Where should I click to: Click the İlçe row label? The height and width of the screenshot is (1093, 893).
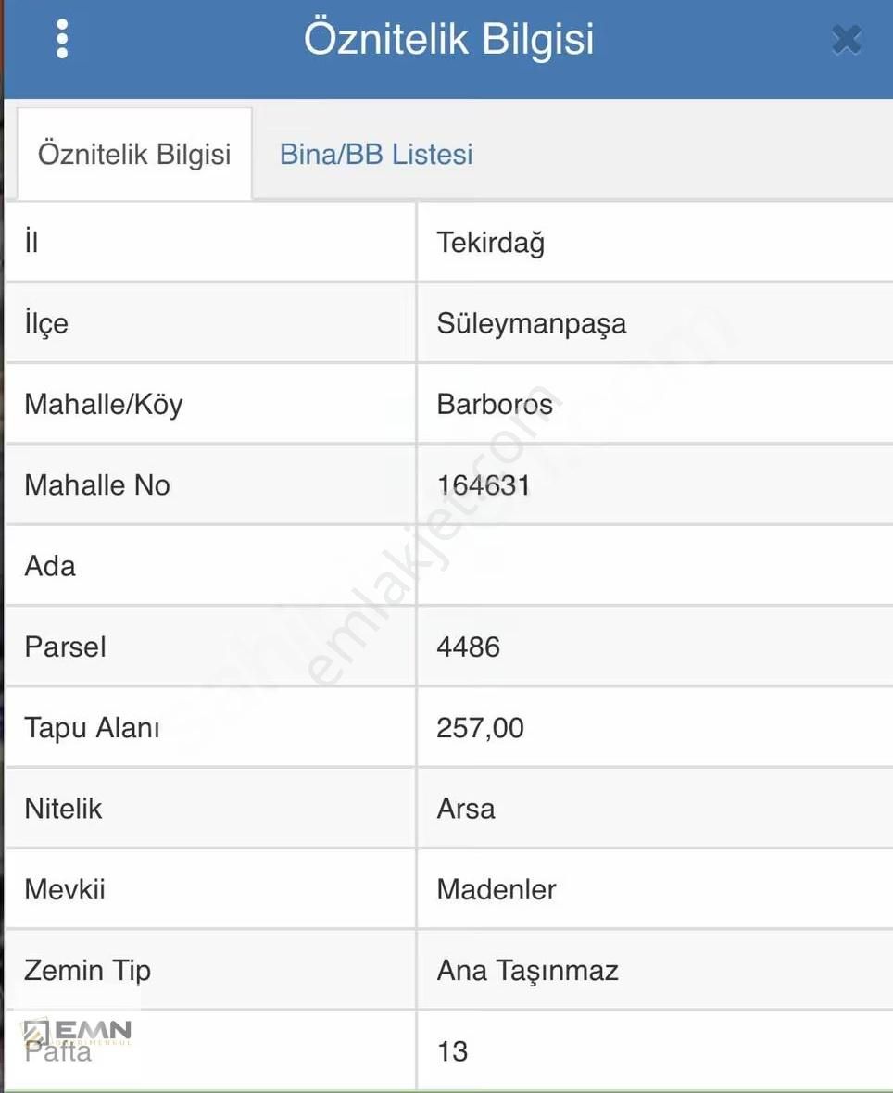point(46,323)
